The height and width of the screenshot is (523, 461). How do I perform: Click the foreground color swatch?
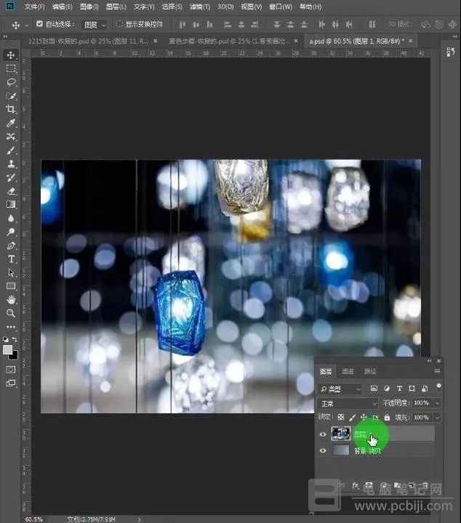click(x=7, y=349)
